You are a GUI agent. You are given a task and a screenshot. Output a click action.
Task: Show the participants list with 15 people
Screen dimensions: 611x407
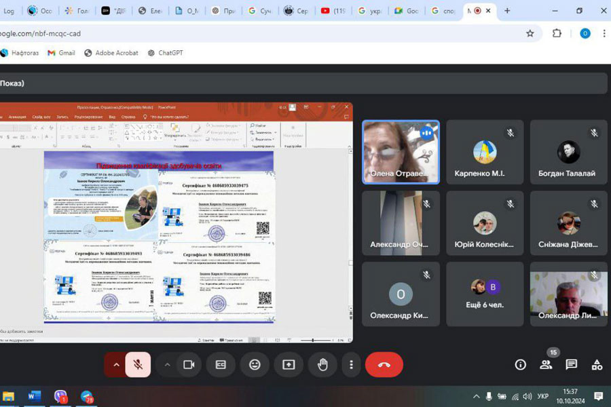(x=546, y=365)
